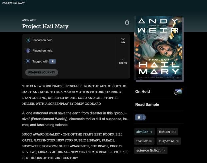Click the hold status icon next to On Hold
The width and height of the screenshot is (207, 163).
tap(178, 91)
